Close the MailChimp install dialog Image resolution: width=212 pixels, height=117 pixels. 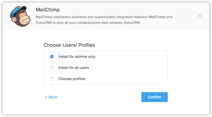tap(200, 16)
